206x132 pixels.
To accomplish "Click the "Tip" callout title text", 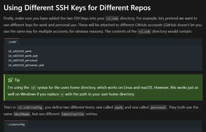I will click(x=17, y=80).
